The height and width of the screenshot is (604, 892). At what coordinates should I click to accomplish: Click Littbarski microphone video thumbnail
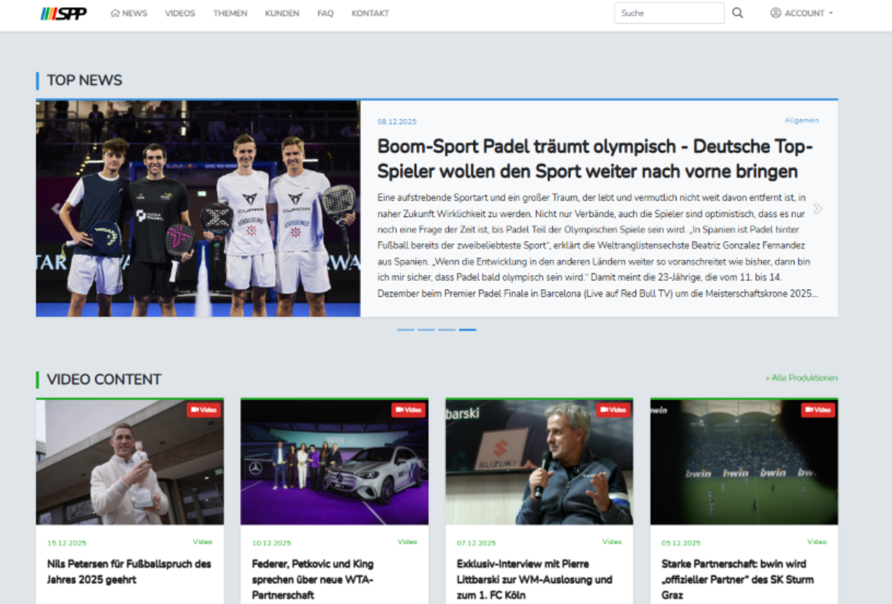point(539,462)
